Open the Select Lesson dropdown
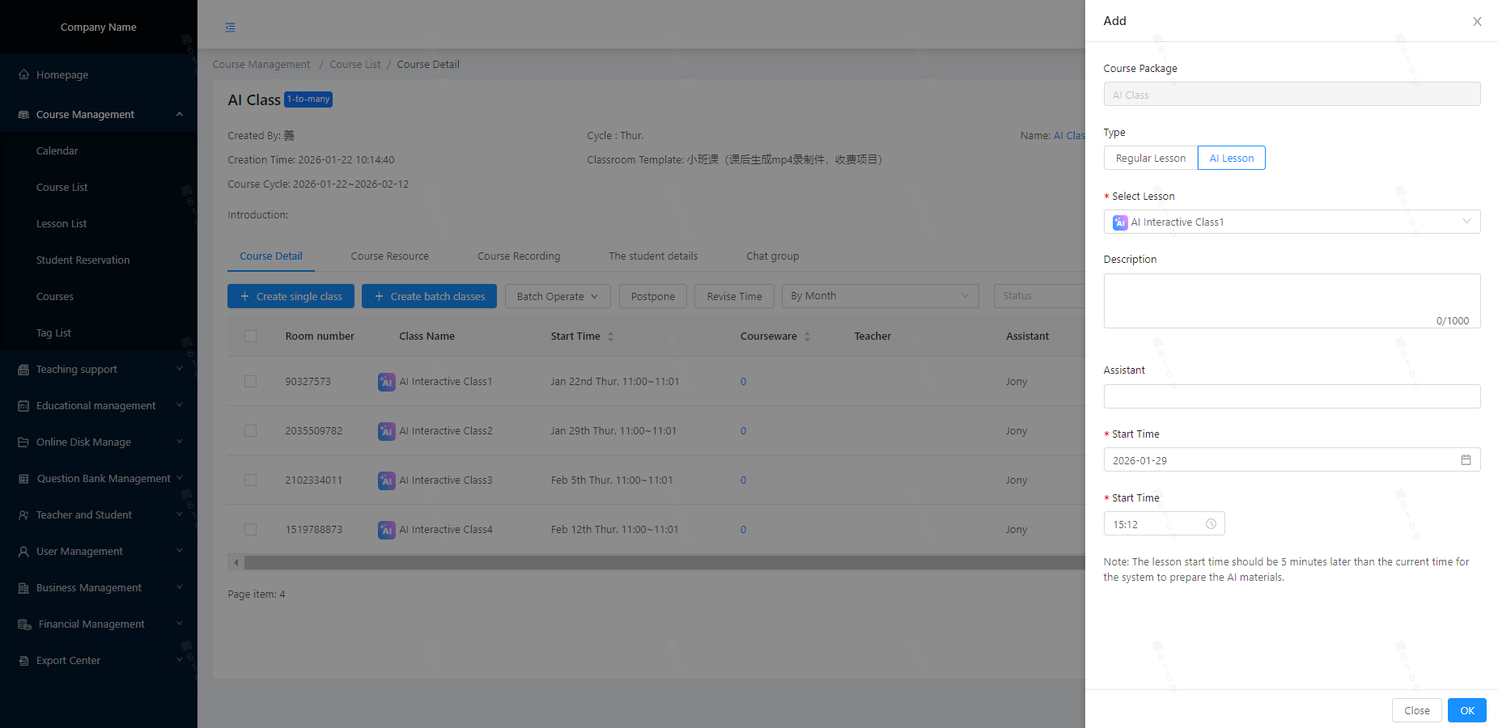 1291,222
